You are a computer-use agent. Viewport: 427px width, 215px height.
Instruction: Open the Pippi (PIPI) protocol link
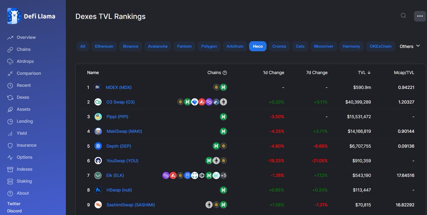click(x=117, y=117)
